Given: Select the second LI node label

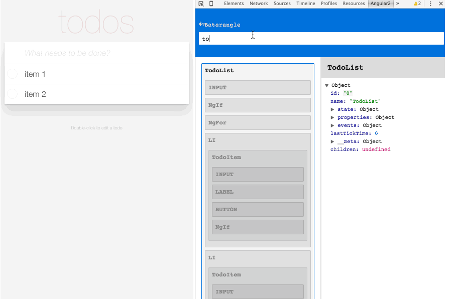Looking at the screenshot, I should (212, 258).
